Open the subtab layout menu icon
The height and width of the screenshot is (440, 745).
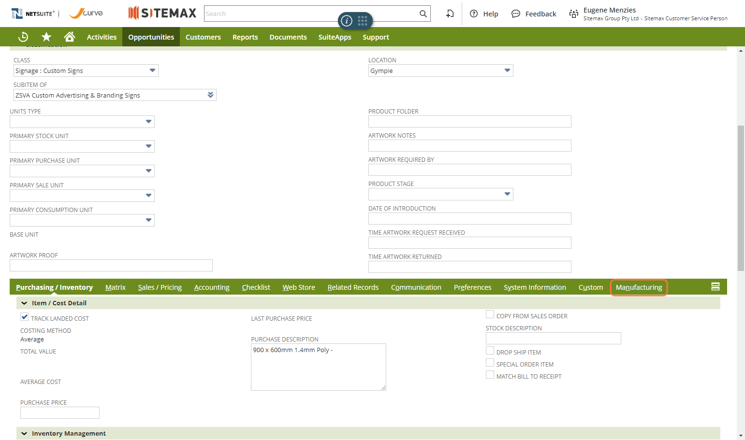(716, 286)
